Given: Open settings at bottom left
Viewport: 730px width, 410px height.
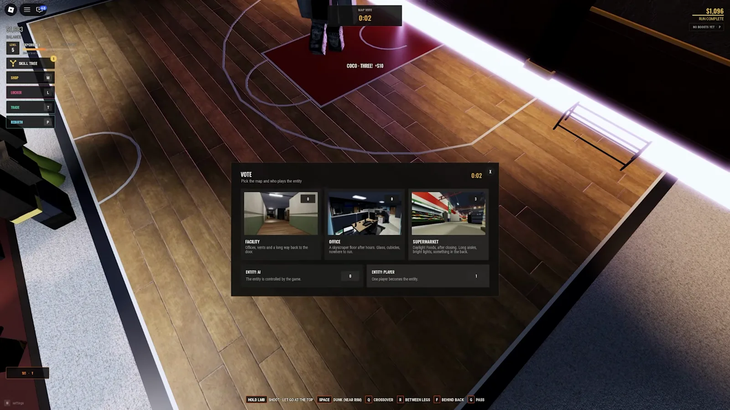Looking at the screenshot, I should click(x=15, y=403).
